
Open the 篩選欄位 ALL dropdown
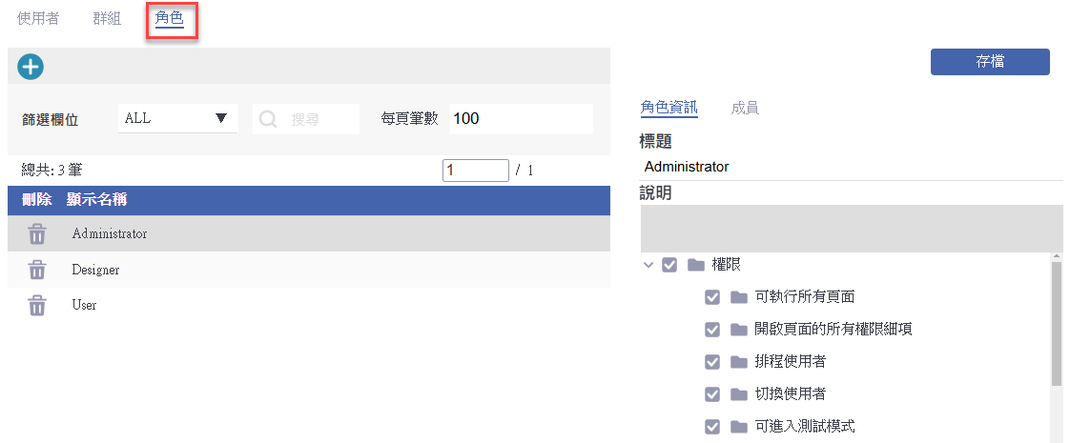click(x=177, y=118)
